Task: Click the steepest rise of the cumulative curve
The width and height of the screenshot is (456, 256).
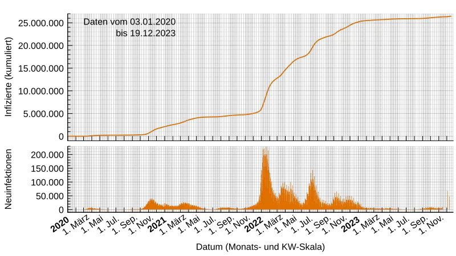Action: pos(267,94)
